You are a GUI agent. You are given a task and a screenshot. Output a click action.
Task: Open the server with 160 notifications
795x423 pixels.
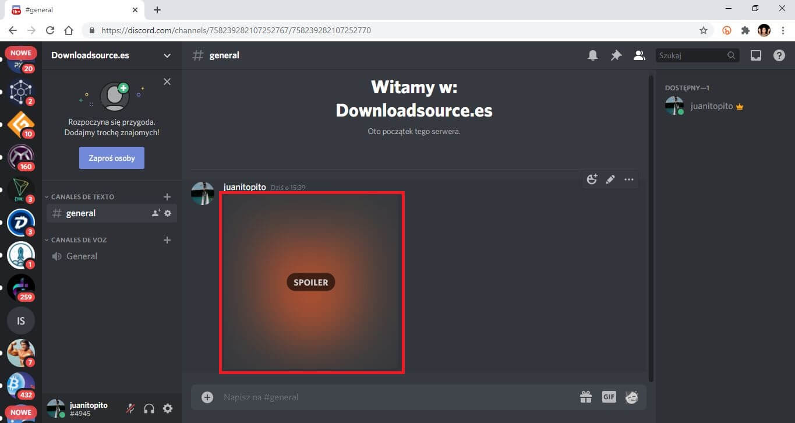tap(21, 157)
